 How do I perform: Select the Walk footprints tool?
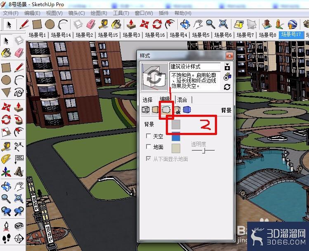(x=6, y=239)
